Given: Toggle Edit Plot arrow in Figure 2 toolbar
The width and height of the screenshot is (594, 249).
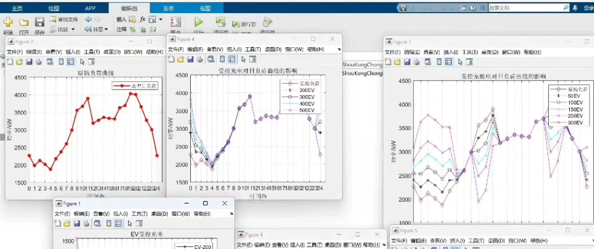Looking at the screenshot, I should point(82,62).
